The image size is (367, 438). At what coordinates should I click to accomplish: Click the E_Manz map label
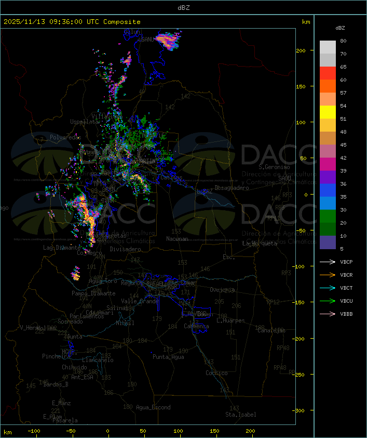point(61,403)
